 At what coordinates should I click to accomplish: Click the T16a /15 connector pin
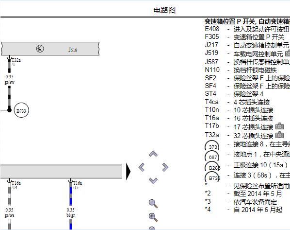pos(70,181)
